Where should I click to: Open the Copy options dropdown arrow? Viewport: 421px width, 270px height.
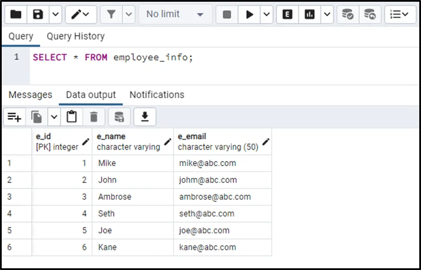click(x=54, y=117)
